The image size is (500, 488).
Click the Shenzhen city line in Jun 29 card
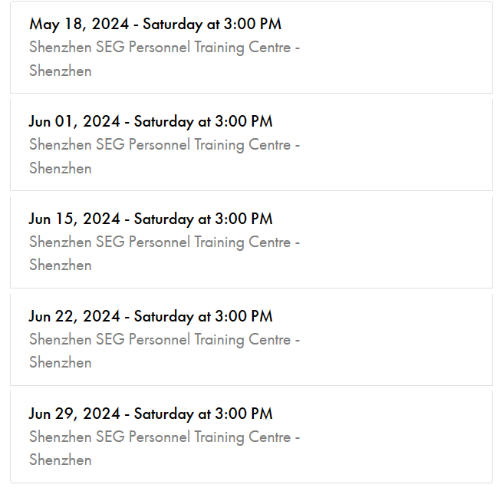coord(61,460)
